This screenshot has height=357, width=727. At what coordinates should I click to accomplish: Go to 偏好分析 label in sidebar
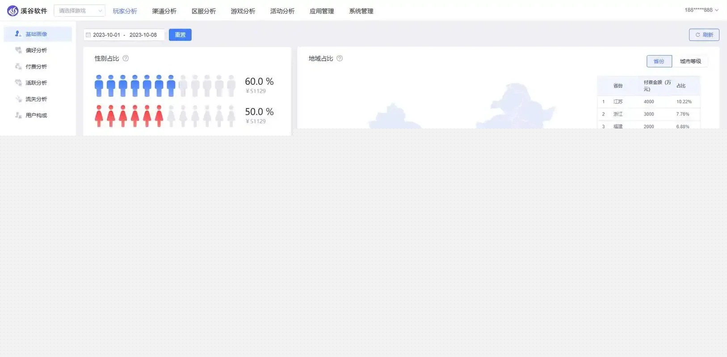click(36, 50)
